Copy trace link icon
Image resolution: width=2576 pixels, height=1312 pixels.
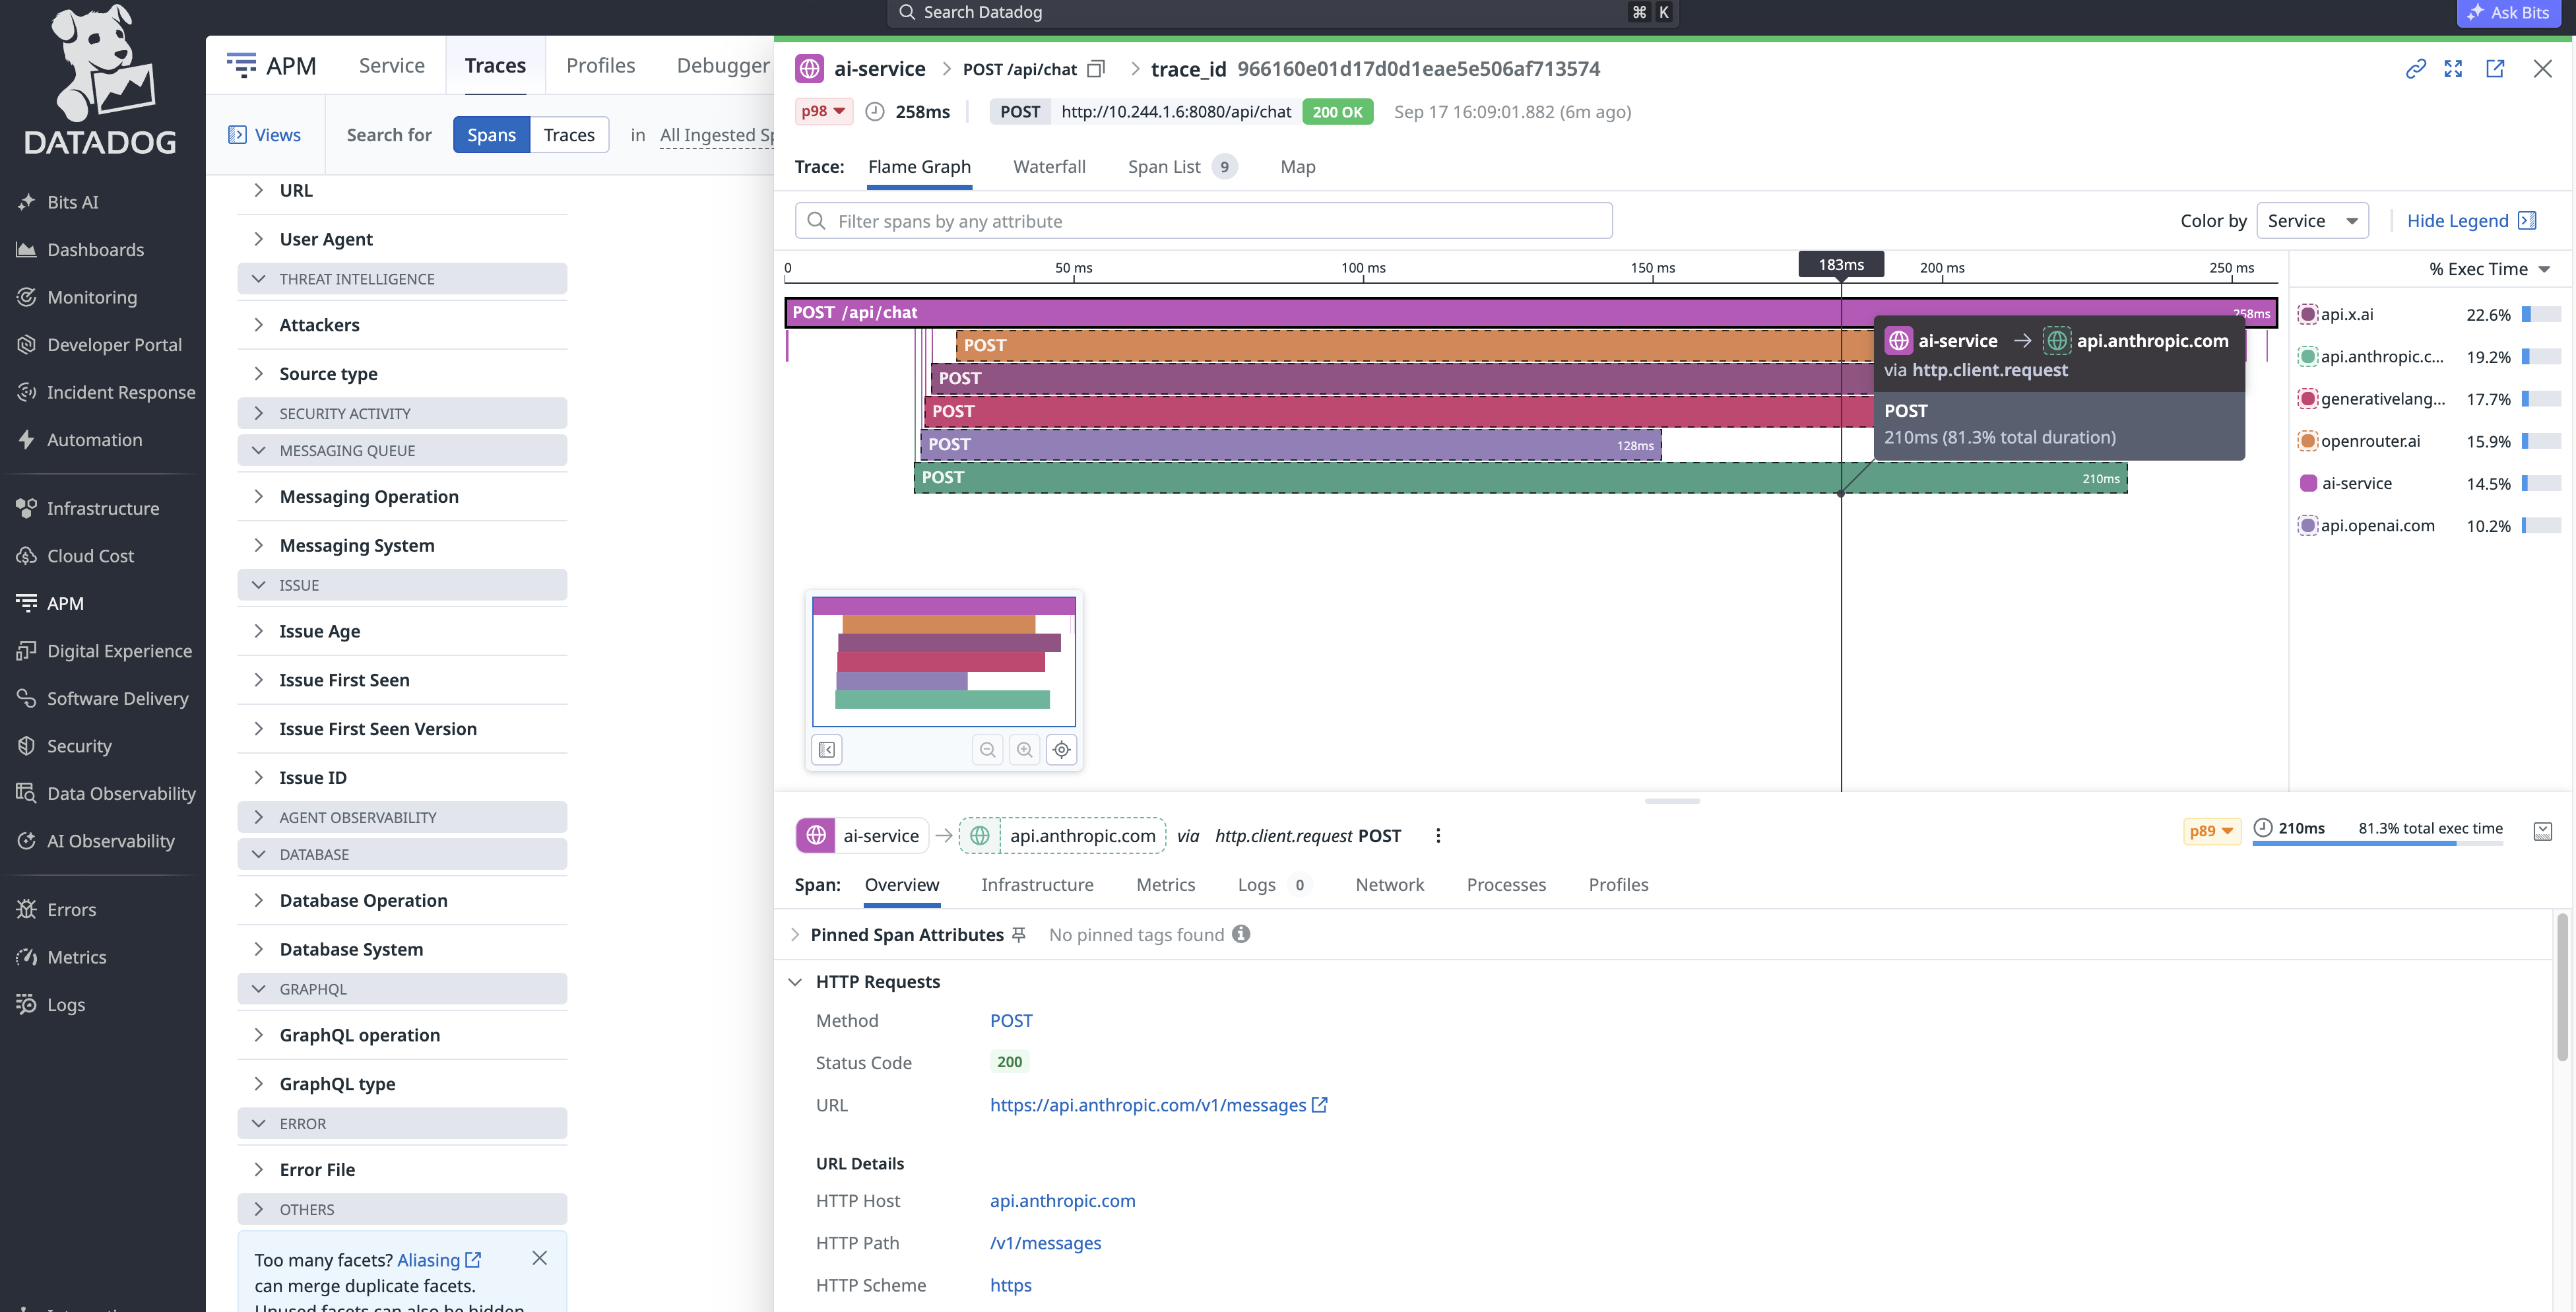pos(2415,68)
